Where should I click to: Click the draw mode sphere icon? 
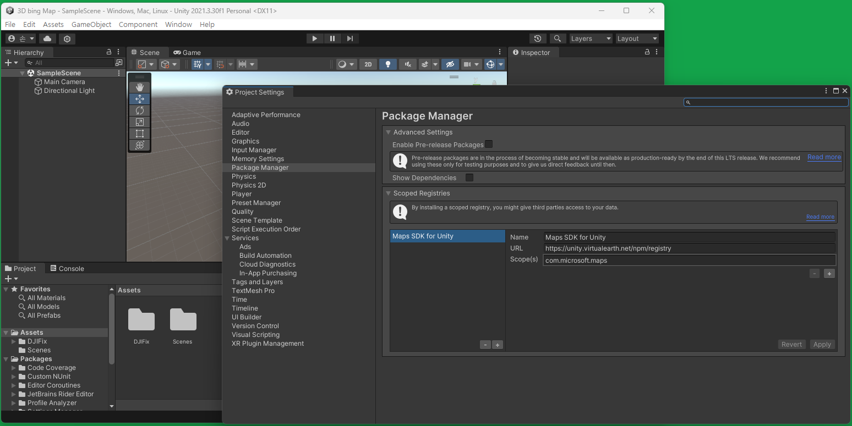coord(342,64)
